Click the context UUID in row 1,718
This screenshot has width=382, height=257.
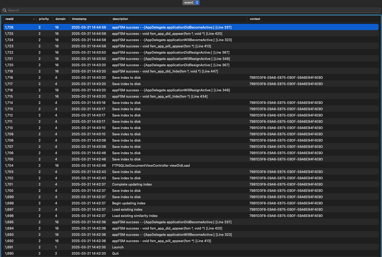286,78
